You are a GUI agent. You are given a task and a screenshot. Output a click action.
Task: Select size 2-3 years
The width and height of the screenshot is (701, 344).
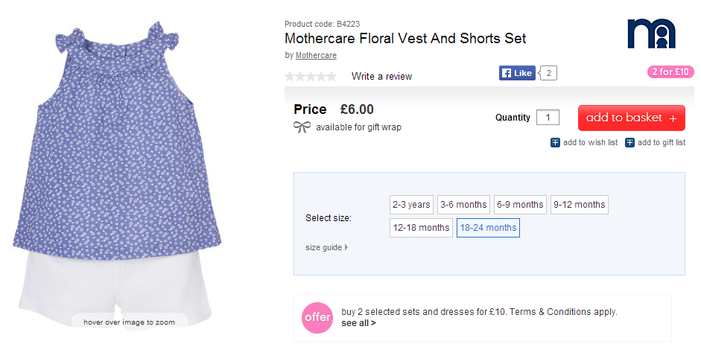click(x=411, y=205)
